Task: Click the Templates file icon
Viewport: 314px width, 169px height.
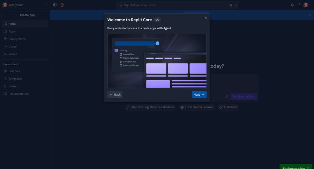Action: tap(5, 79)
